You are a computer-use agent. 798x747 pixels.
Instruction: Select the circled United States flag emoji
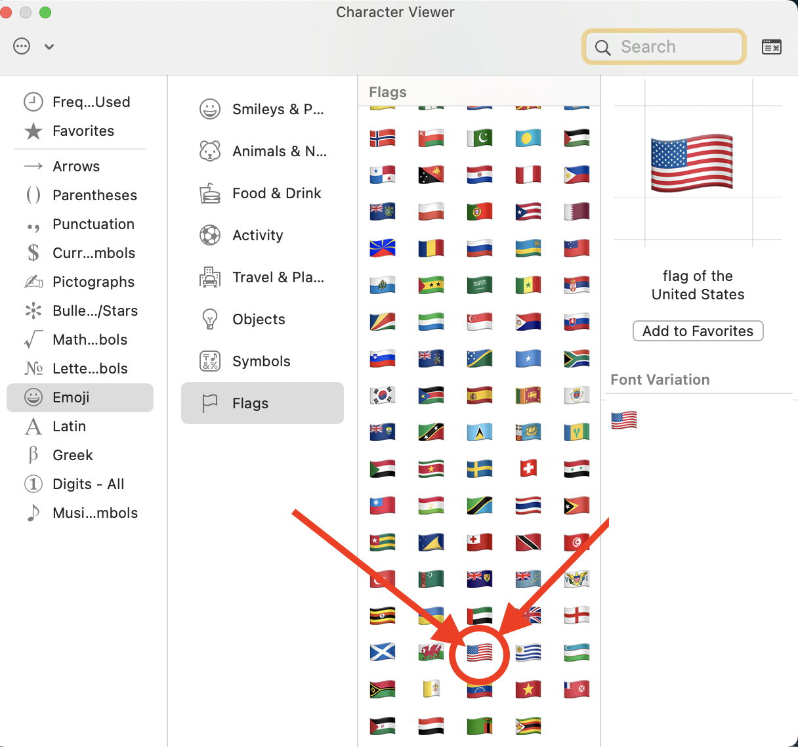point(479,652)
